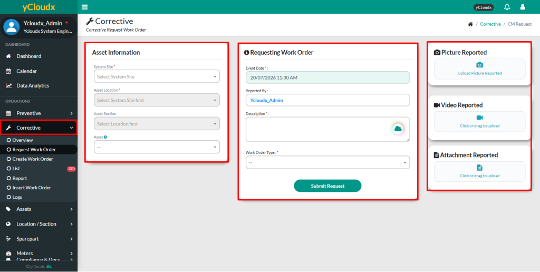This screenshot has height=272, width=540.
Task: Click the Ycloudx_Admin avatar in sidebar
Action: 12,27
